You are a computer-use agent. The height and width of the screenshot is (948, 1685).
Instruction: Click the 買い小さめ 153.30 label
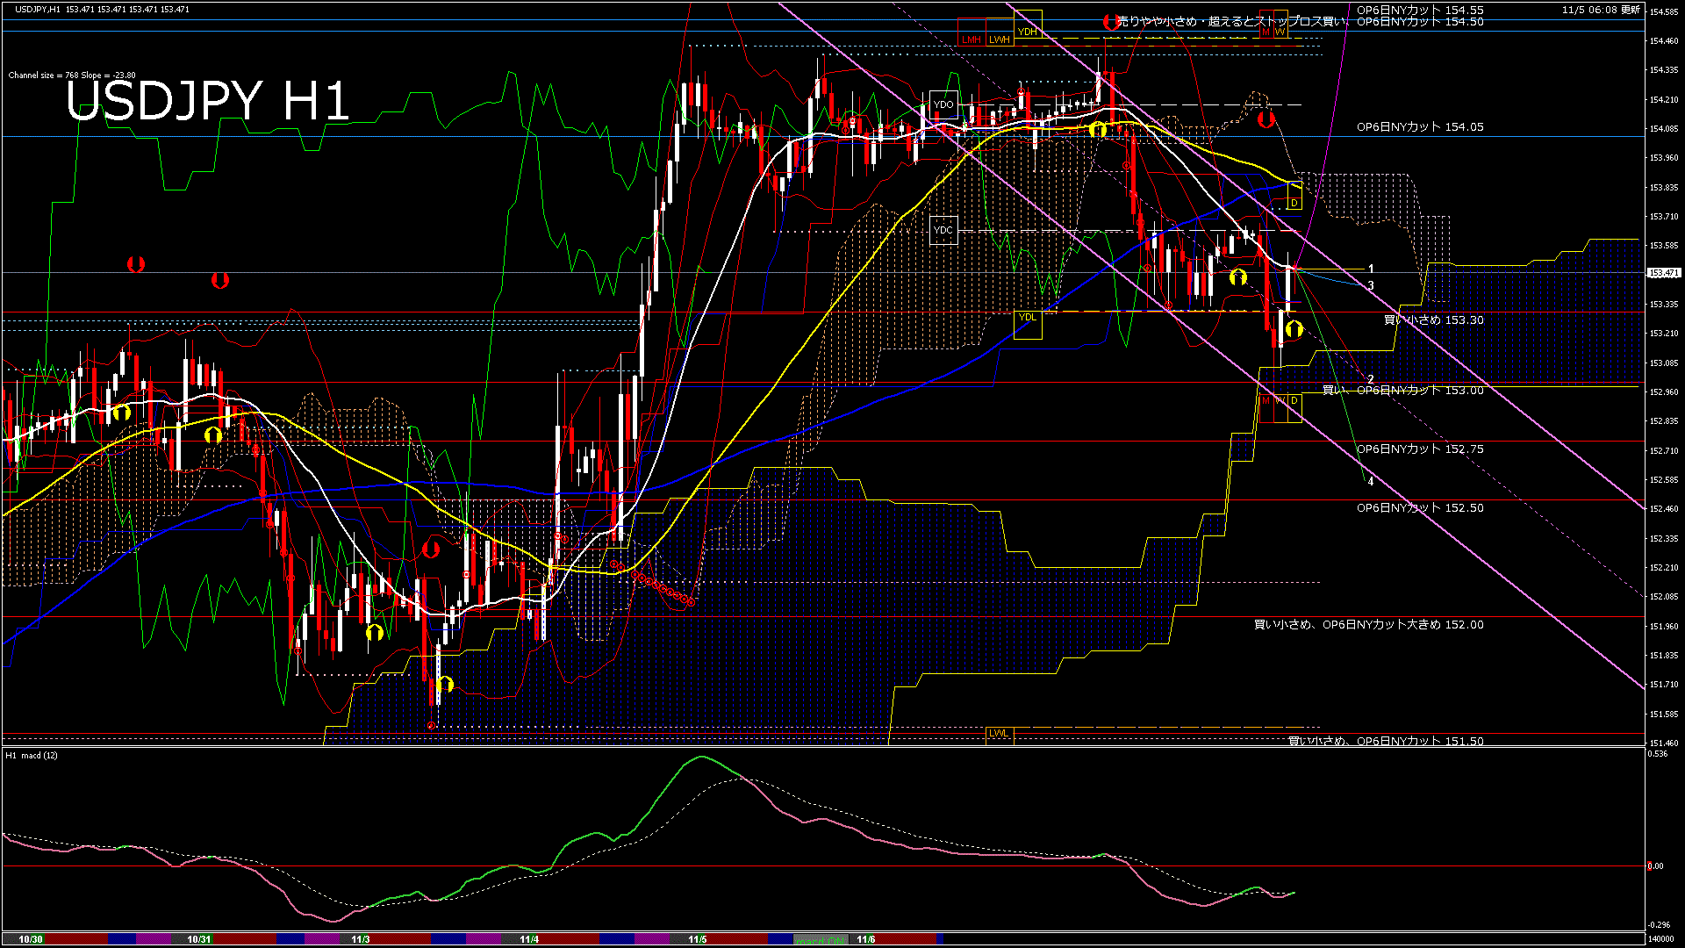tap(1433, 320)
